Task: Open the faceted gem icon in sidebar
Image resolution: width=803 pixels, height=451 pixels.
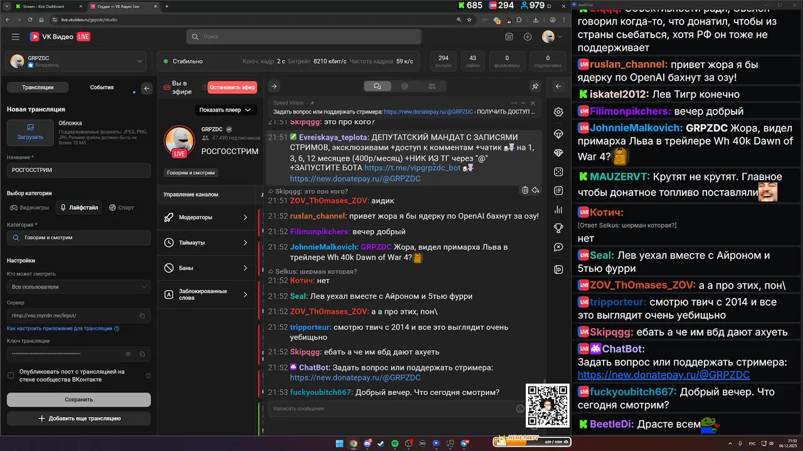Action: (558, 153)
